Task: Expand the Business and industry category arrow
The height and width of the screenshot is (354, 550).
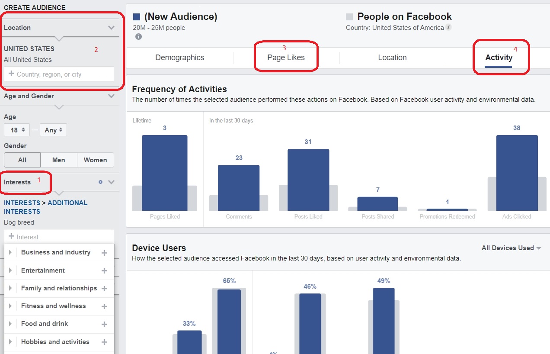Action: tap(10, 252)
